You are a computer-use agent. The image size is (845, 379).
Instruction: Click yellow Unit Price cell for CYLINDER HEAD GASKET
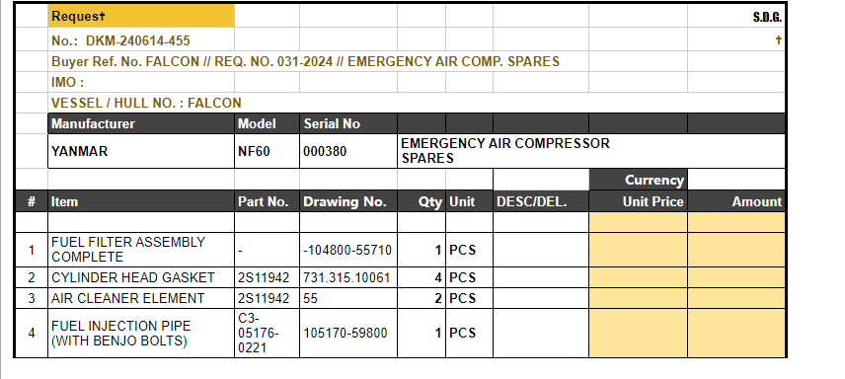pyautogui.click(x=638, y=277)
